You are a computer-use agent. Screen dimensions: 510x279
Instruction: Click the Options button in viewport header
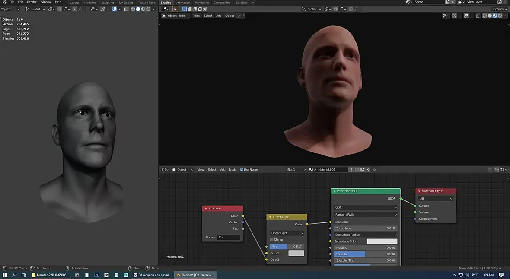[499, 9]
